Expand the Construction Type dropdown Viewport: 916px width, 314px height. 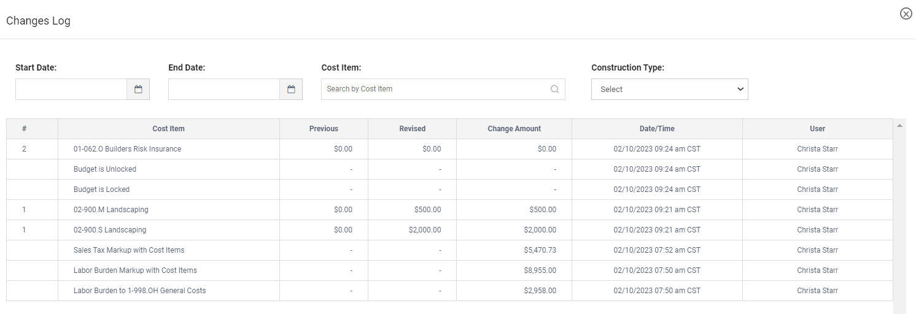[x=669, y=90]
